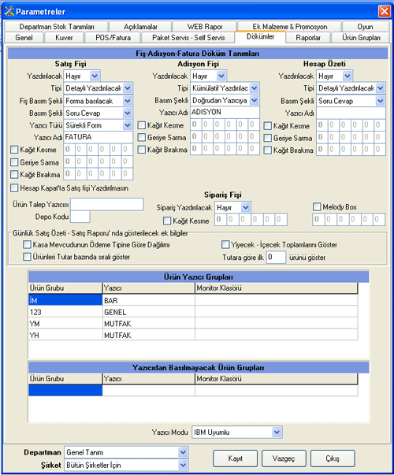Enable Hesap Özeti Geriye Sarma checkbox

(268, 138)
